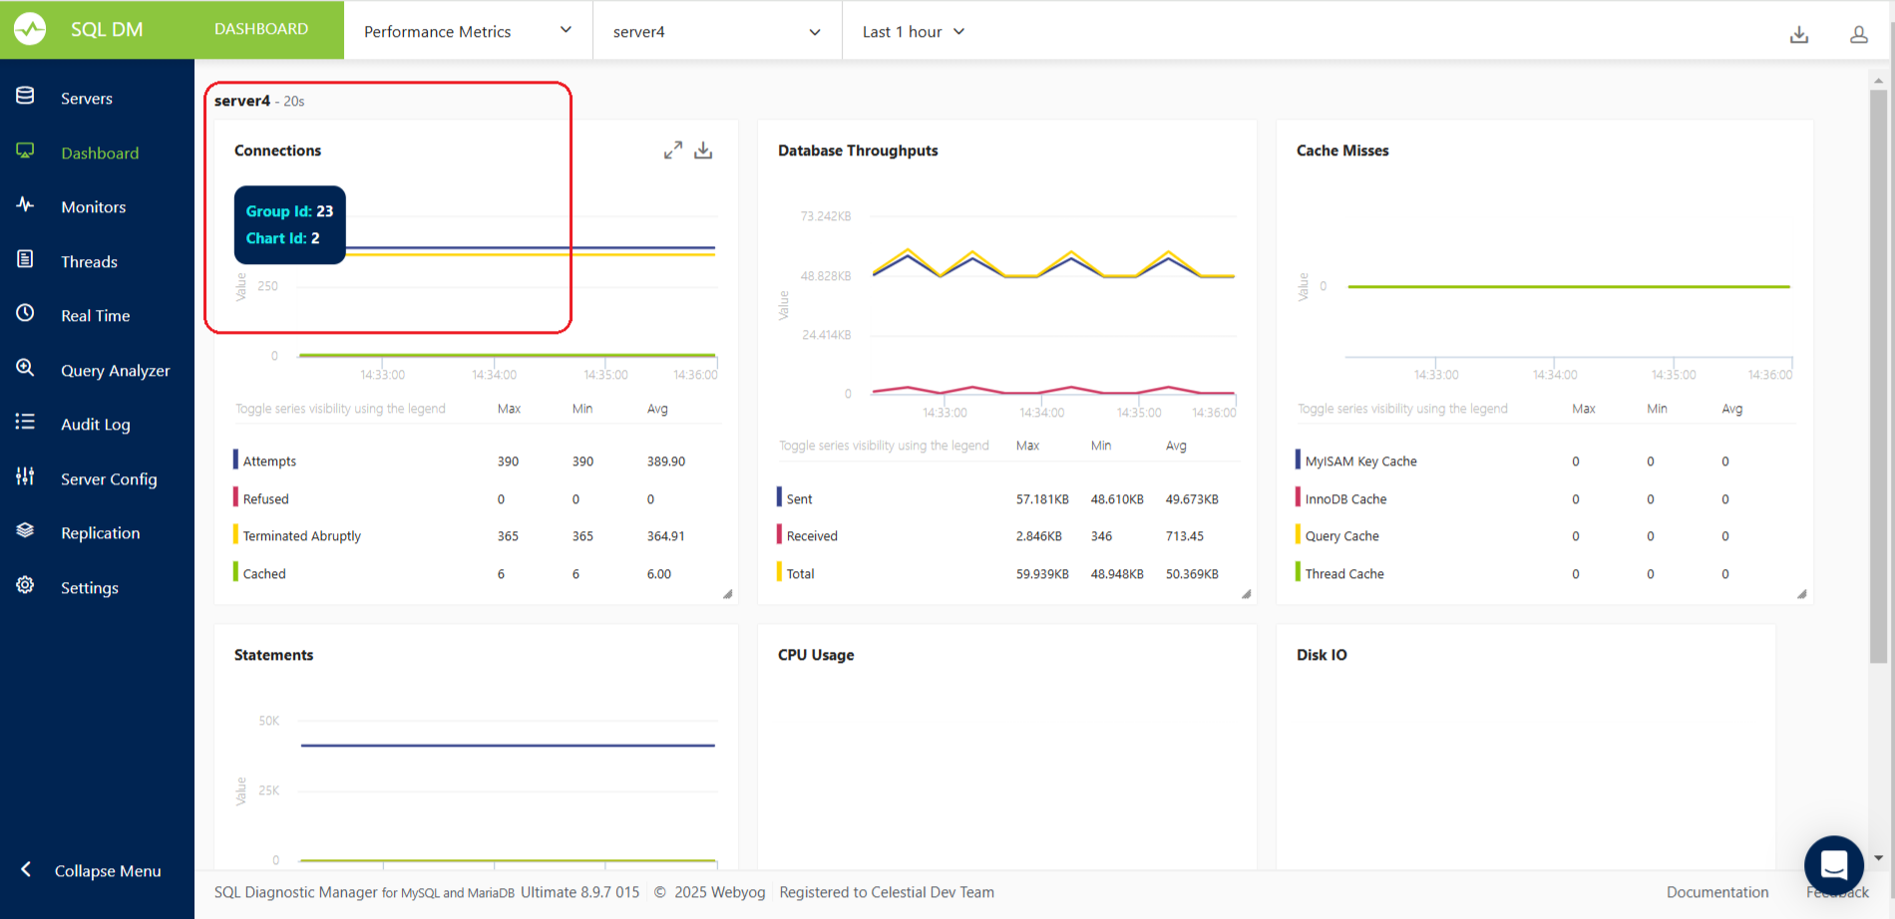Toggle Sent series visibility
This screenshot has height=919, width=1895.
coord(795,498)
